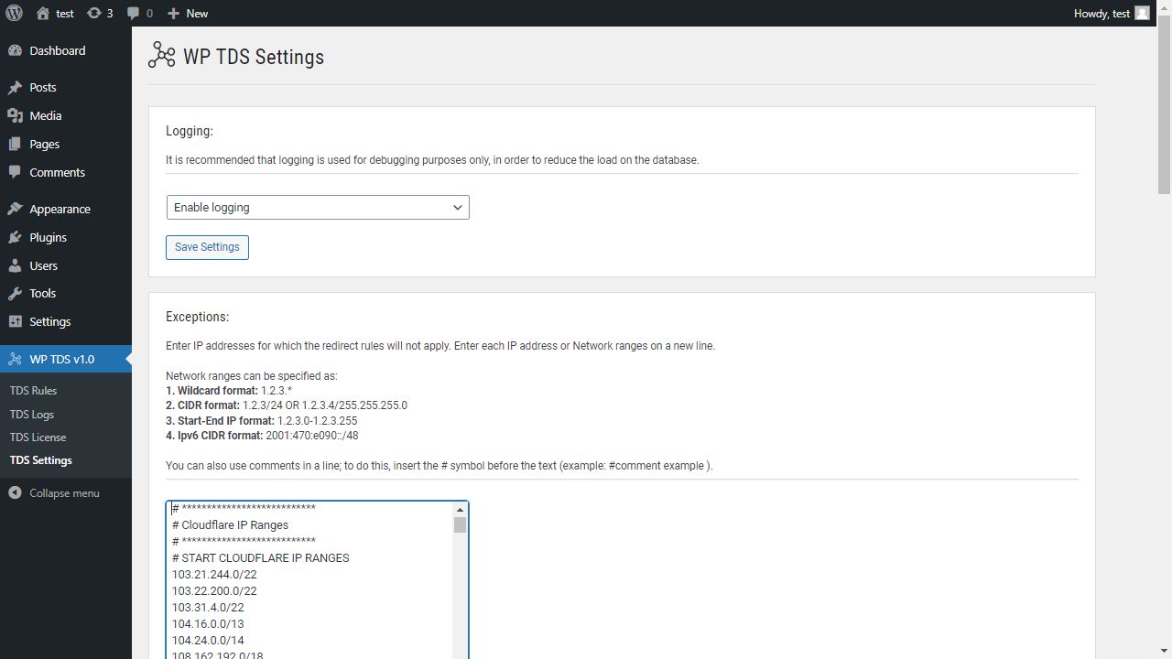
Task: Click the '# Cloudflare IP Ranges' comment line
Action: click(230, 525)
